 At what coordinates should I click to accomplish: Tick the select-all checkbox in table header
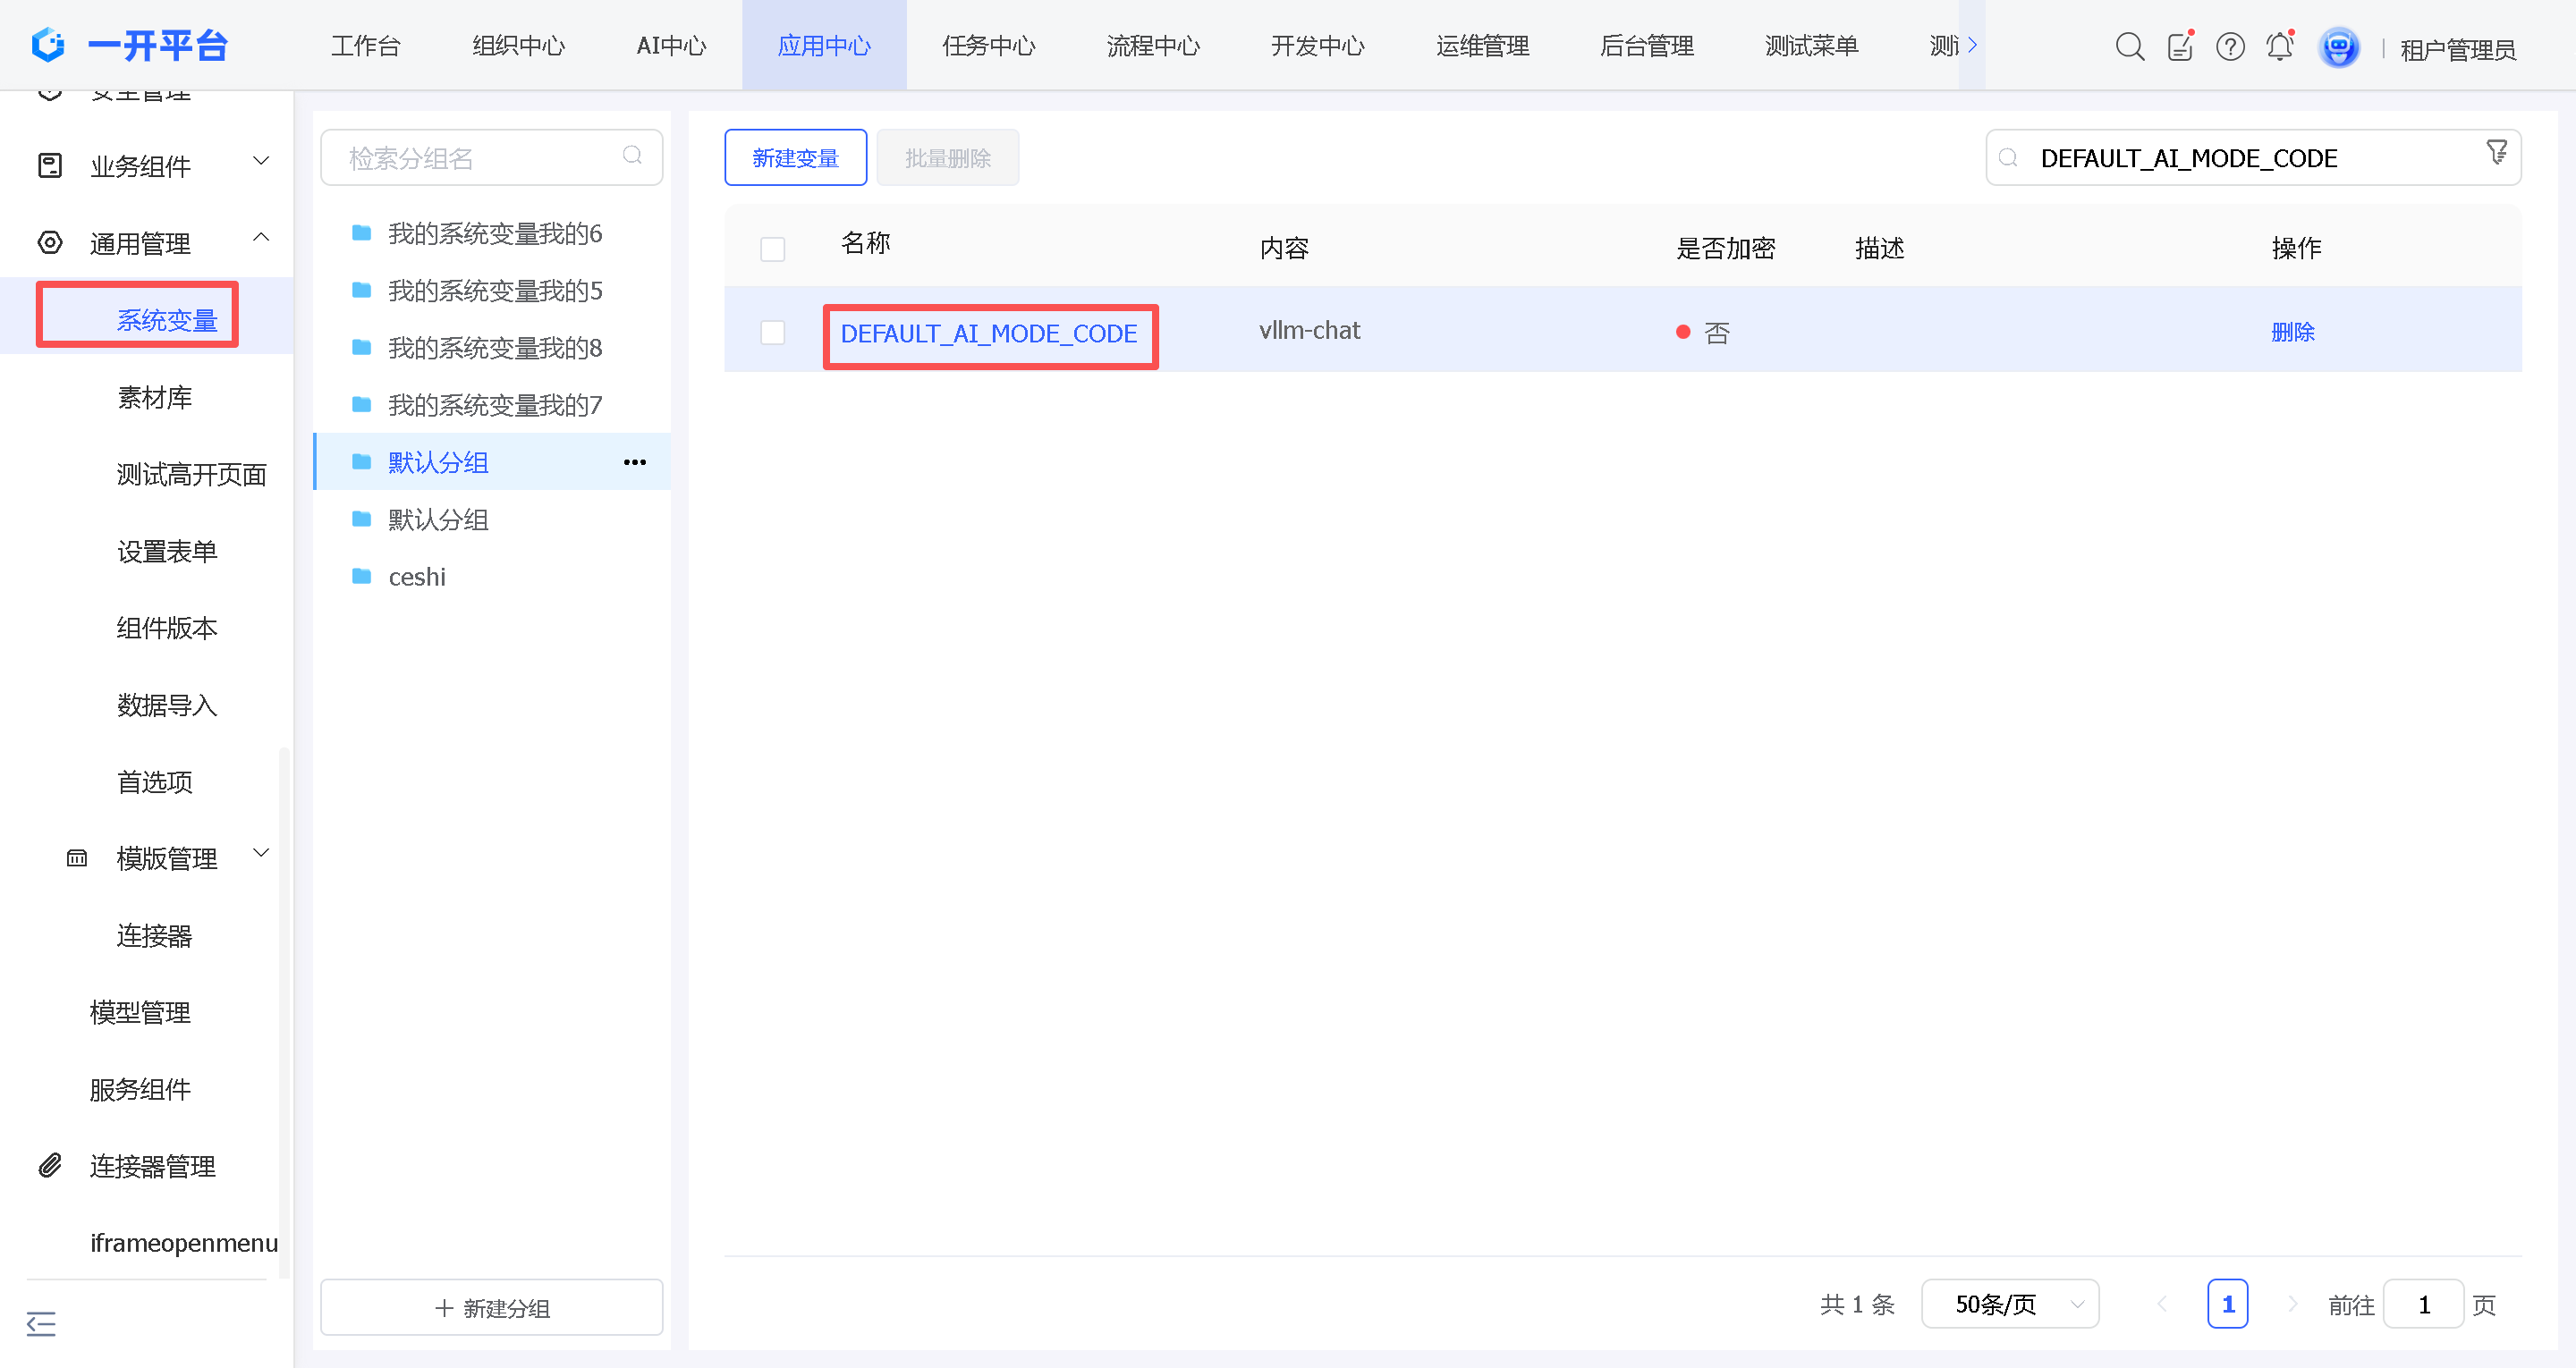772,248
